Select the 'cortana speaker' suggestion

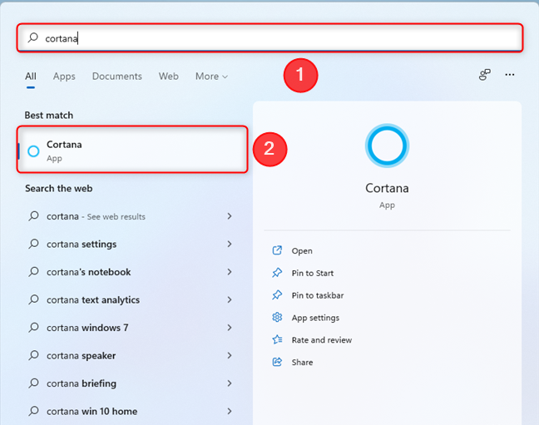[x=130, y=355]
